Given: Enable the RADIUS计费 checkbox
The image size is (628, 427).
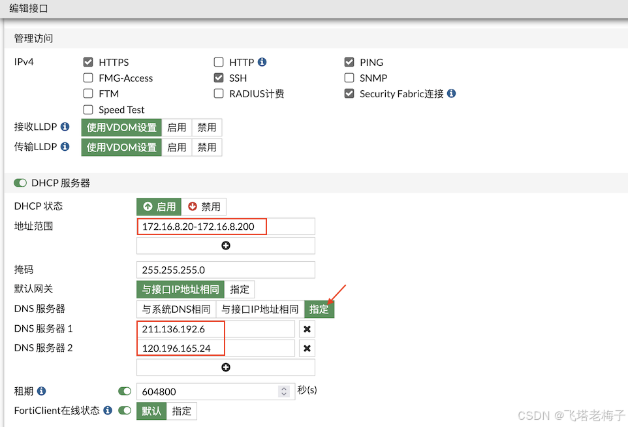Looking at the screenshot, I should tap(219, 93).
